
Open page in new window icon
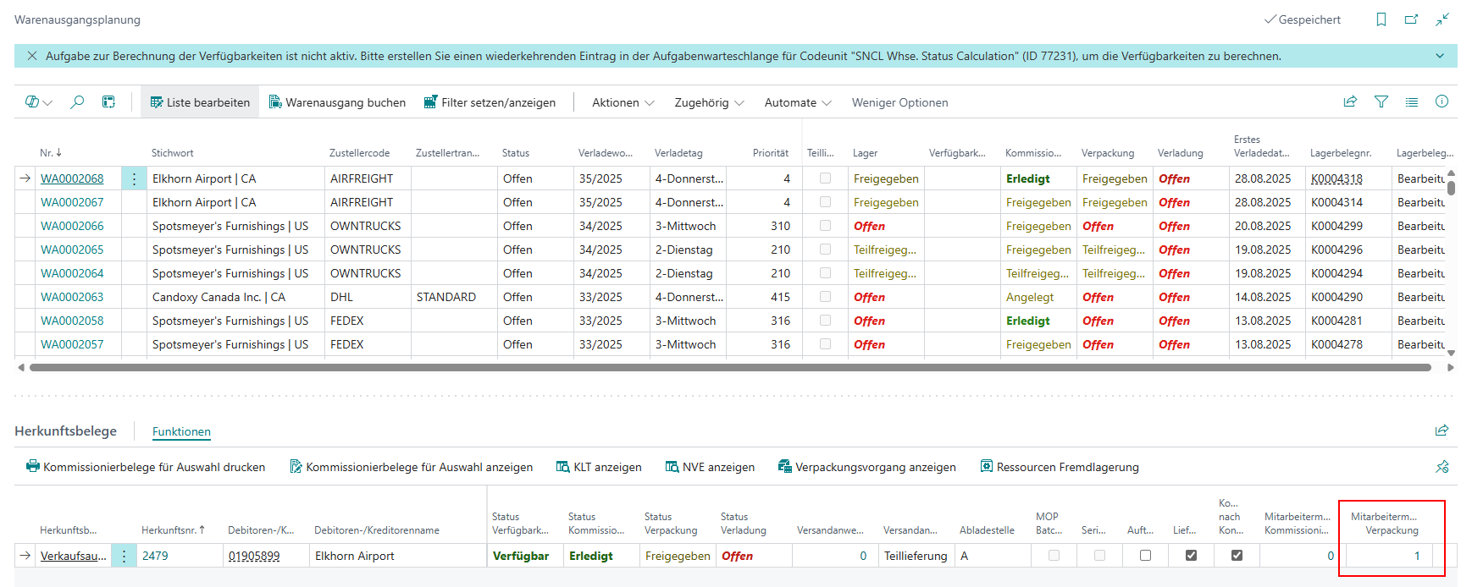[1411, 19]
